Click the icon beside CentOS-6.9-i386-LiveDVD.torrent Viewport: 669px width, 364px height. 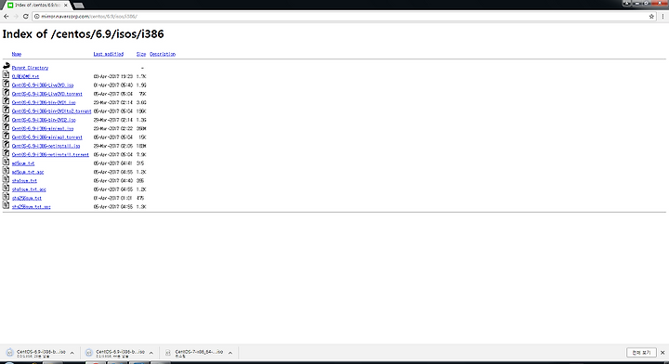click(x=6, y=92)
